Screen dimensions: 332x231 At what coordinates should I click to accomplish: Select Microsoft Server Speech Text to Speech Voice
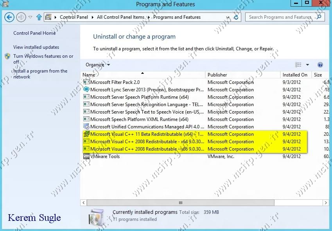[x=205, y=112]
